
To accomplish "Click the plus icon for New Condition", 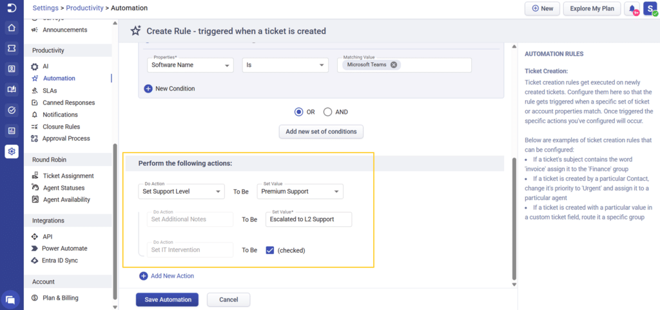I will [148, 89].
